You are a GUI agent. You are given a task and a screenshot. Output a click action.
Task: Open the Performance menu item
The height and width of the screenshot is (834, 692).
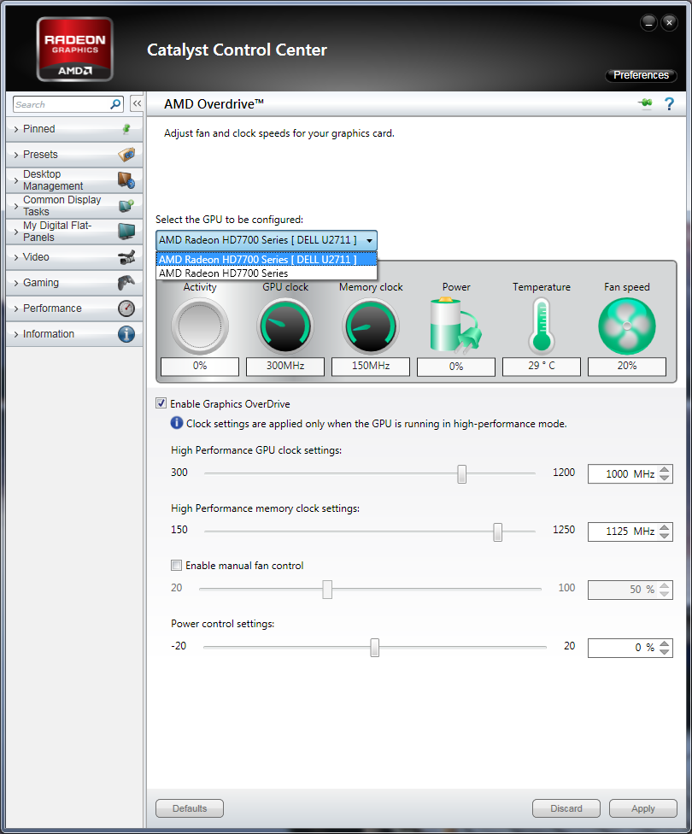(74, 308)
